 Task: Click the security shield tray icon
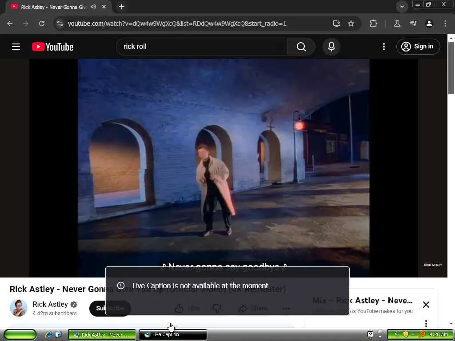click(x=406, y=334)
